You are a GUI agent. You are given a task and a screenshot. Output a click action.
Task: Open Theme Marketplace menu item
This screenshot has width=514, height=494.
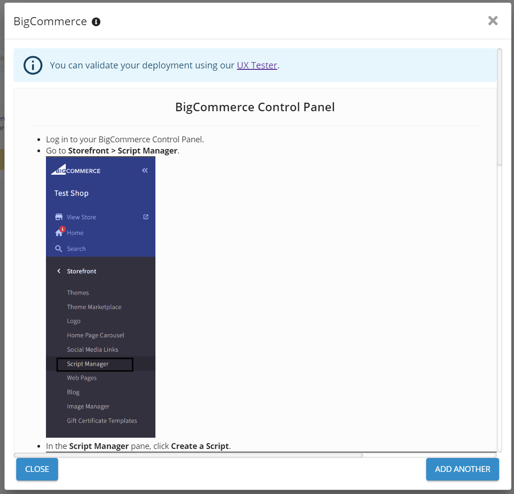pyautogui.click(x=94, y=307)
